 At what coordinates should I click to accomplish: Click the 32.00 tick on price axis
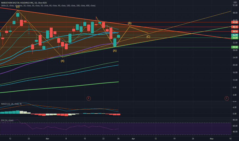point(235,43)
